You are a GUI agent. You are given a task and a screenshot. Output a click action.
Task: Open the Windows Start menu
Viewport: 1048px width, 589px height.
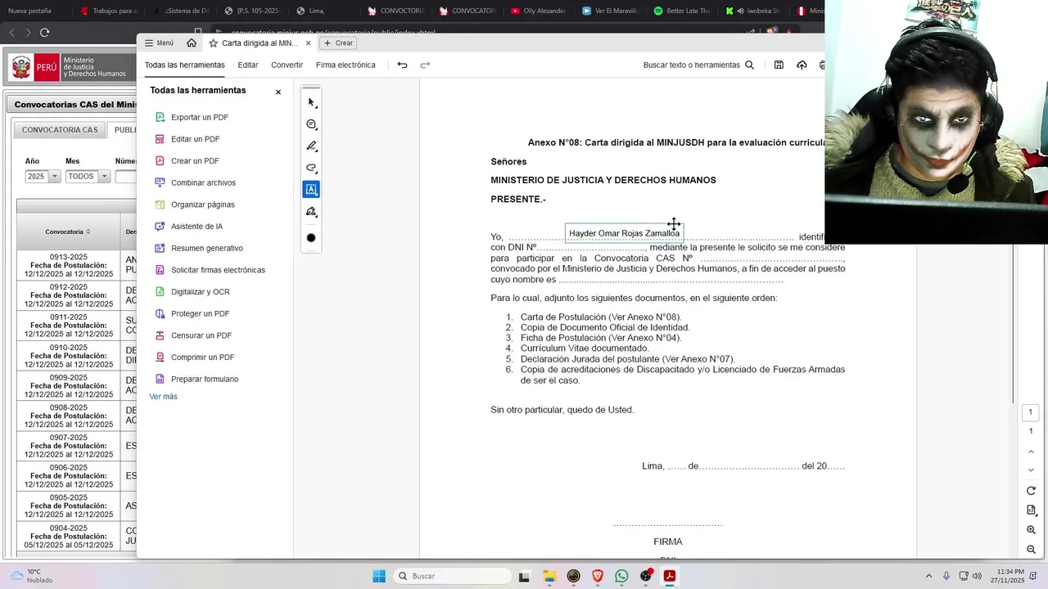pos(379,576)
